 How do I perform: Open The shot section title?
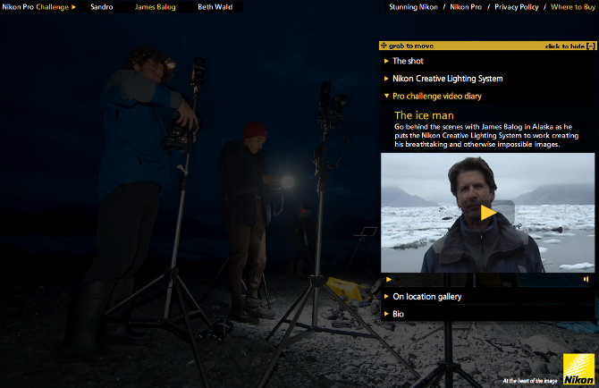(408, 61)
